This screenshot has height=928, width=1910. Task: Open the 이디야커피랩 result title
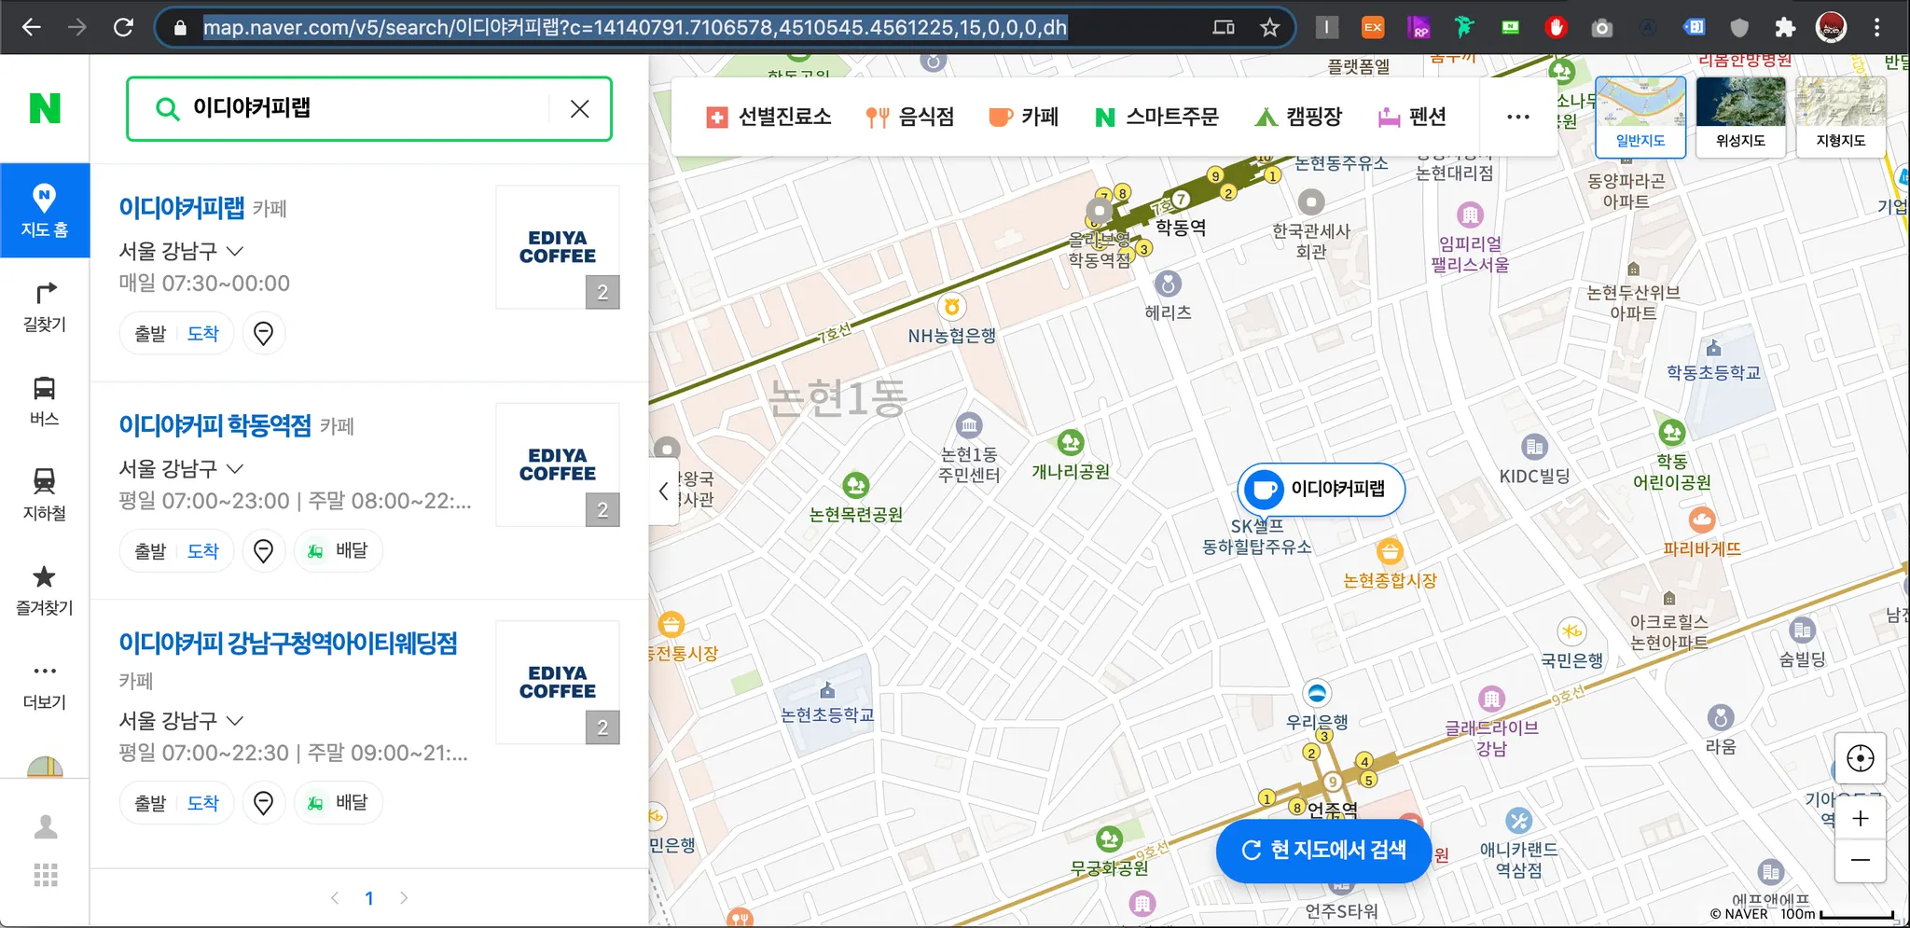point(182,207)
